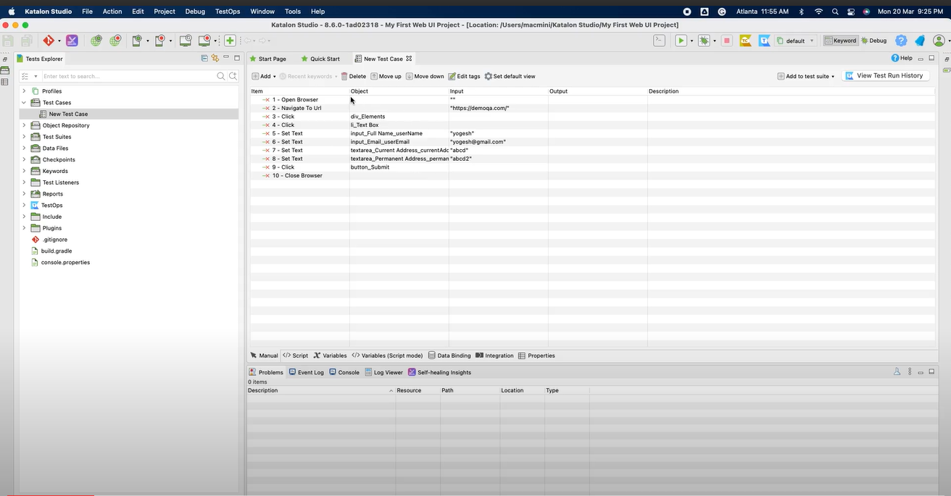Collapse the Test Cases folder

(24, 103)
